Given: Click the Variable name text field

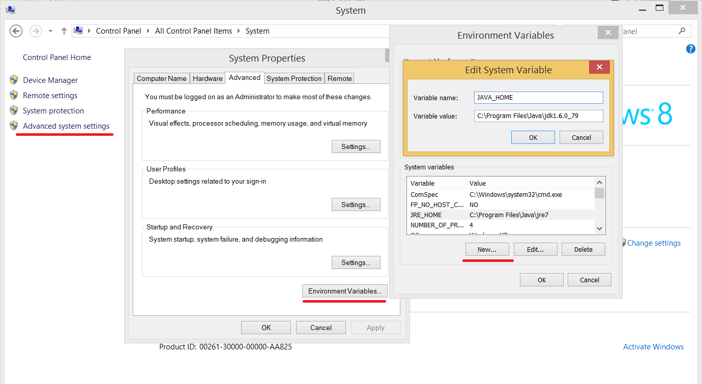Looking at the screenshot, I should point(538,98).
